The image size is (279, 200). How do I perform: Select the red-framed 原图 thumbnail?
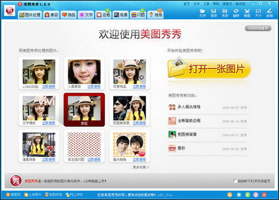point(84,110)
